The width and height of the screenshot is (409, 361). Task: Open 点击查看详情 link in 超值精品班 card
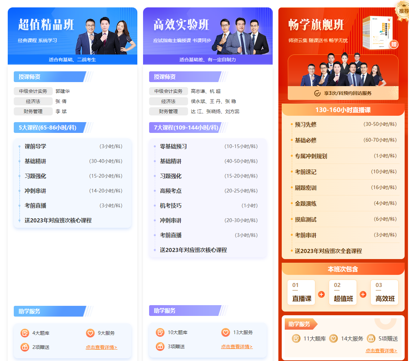[101, 347]
